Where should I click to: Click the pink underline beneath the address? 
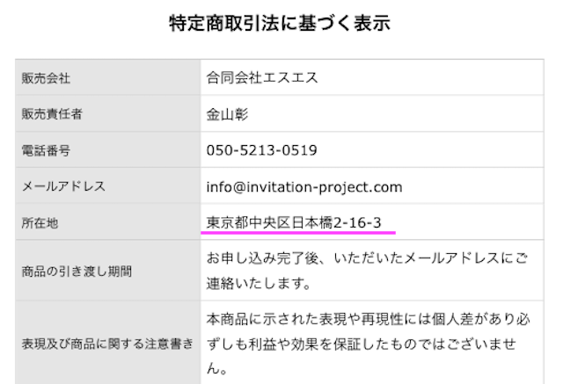tap(298, 233)
